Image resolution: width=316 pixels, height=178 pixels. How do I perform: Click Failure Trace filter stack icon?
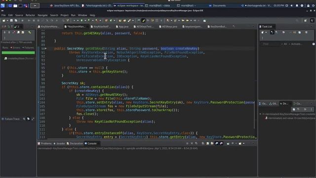(29, 119)
